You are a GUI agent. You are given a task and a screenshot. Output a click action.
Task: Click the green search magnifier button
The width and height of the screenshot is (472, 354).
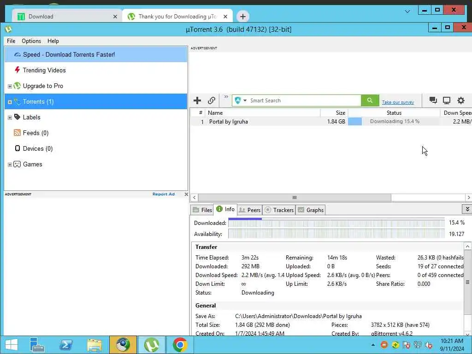[x=370, y=100]
